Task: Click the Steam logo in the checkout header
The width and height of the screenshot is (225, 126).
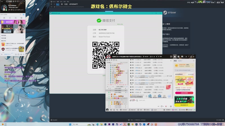Action: [x=170, y=13]
